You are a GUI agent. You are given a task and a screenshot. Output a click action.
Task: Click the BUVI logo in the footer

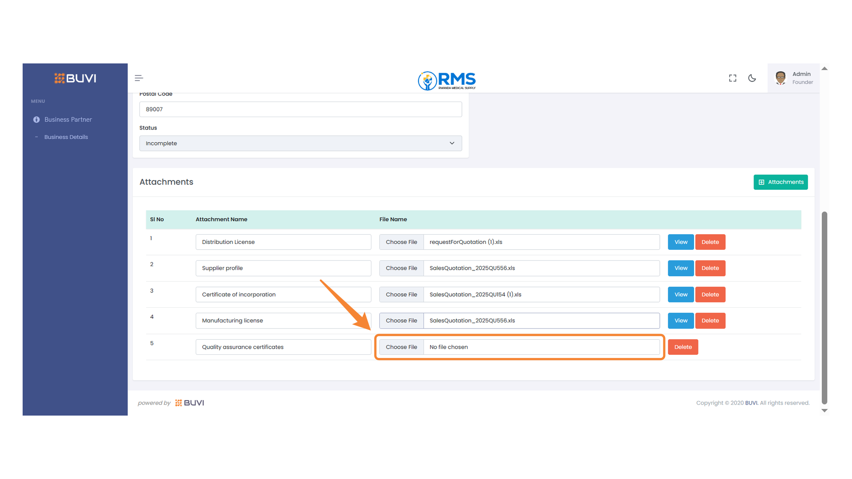coord(189,403)
